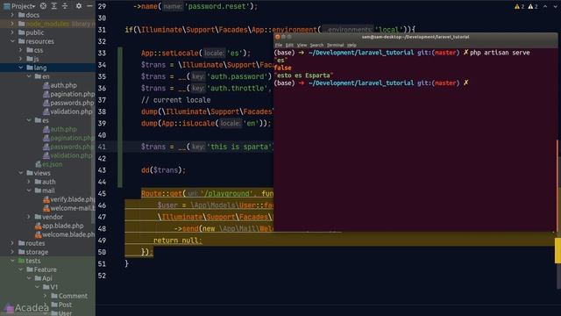Screen dimensions: 561x316
Task: Collapse the en language folder
Action: point(29,76)
